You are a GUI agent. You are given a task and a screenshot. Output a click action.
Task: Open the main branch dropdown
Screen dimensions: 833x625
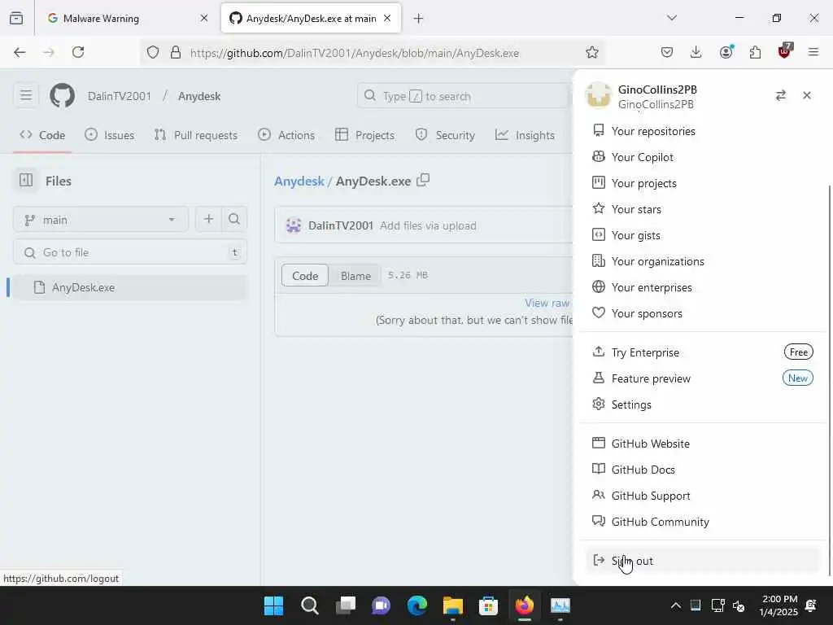point(101,220)
